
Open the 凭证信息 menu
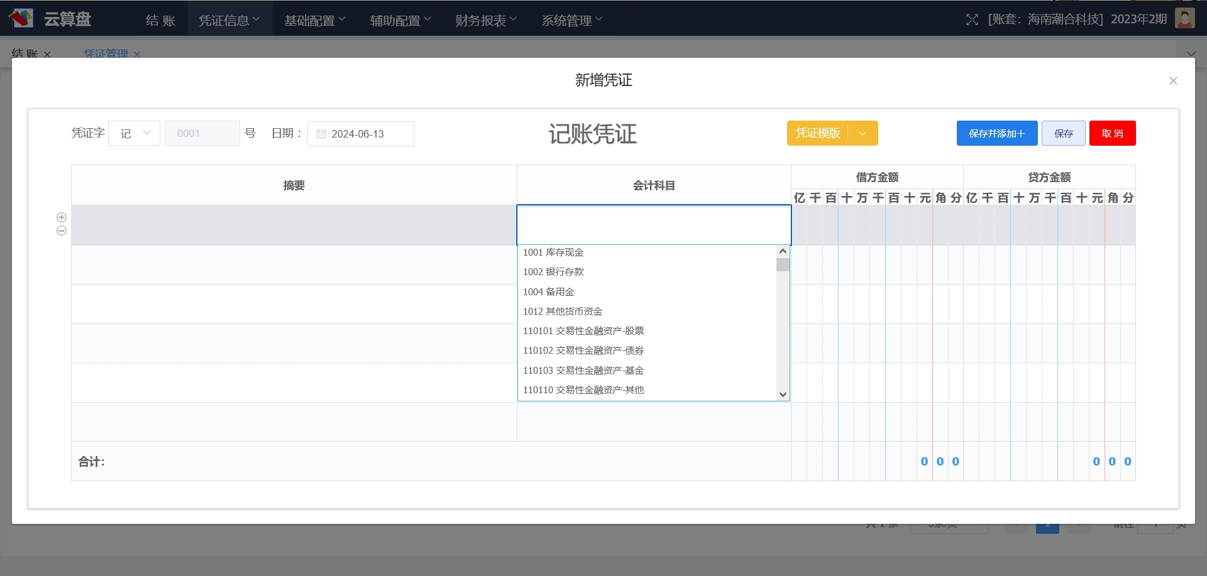click(x=229, y=20)
